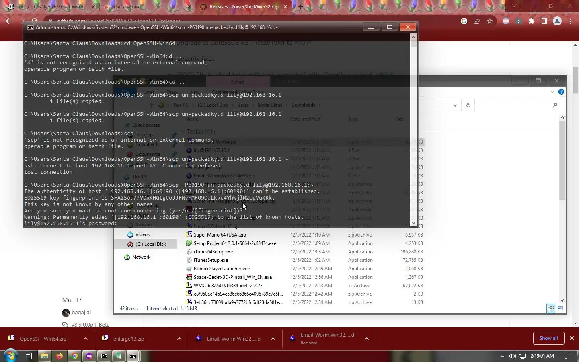Image resolution: width=579 pixels, height=362 pixels.
Task: Open the Explorer address bar history dropdown
Action: click(455, 105)
